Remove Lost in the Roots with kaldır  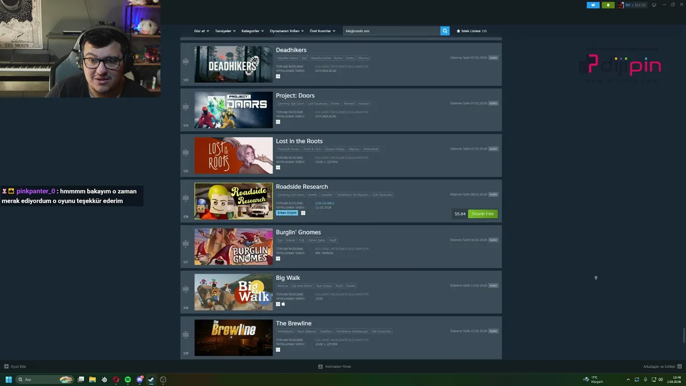coord(494,149)
